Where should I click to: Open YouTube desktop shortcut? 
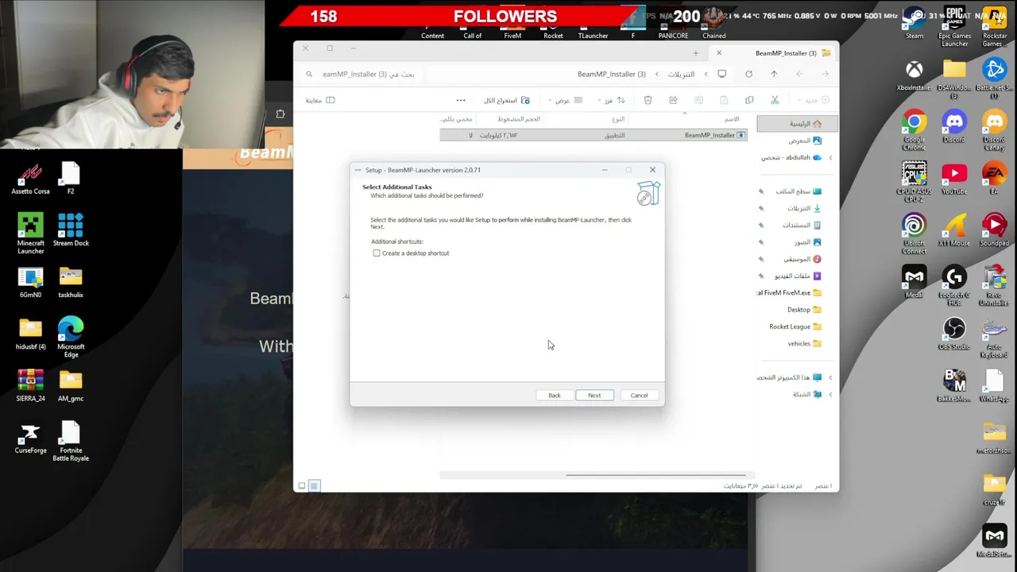click(954, 180)
